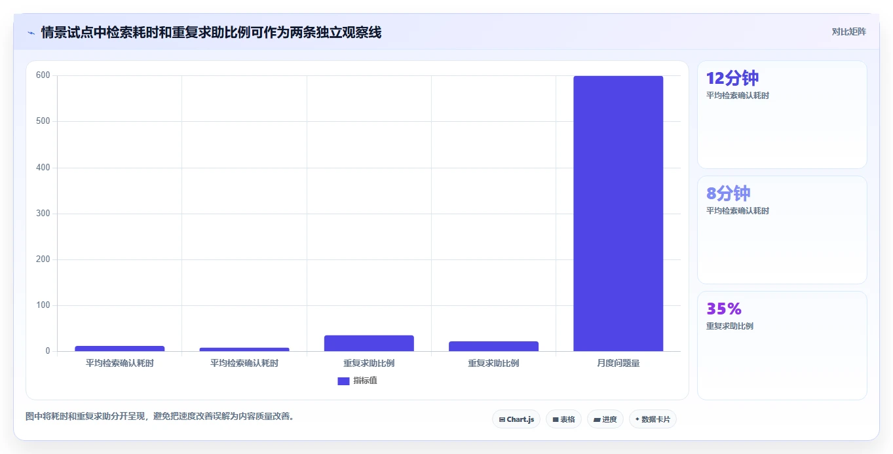This screenshot has width=893, height=454.
Task: Select the 进度 chip
Action: (x=605, y=419)
